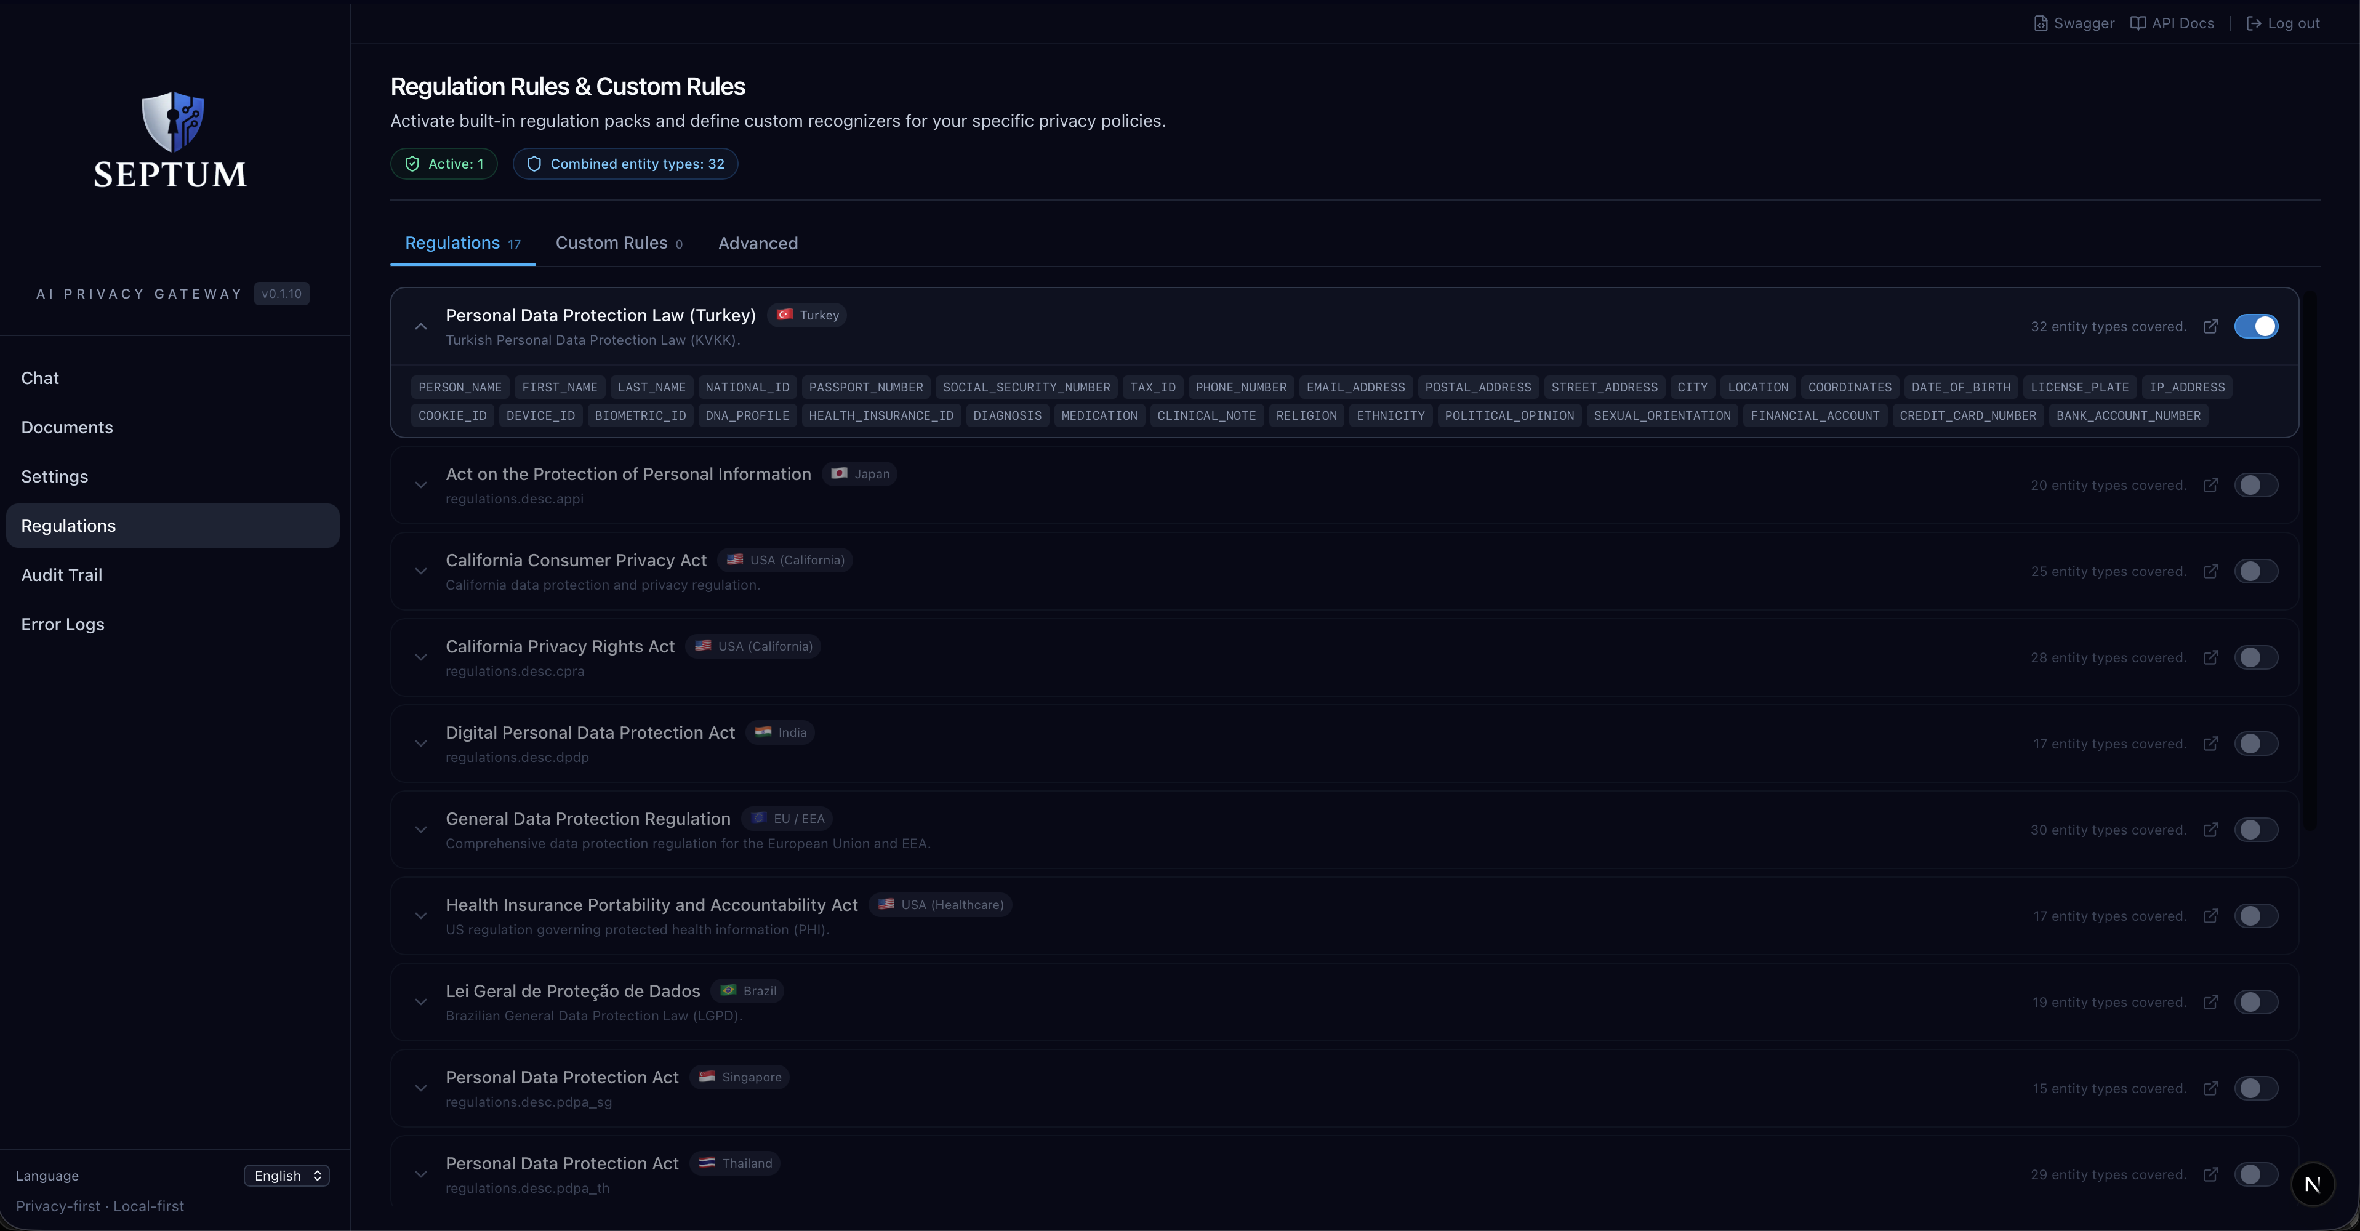2360x1231 pixels.
Task: Switch to the Advanced tab
Action: coord(758,244)
